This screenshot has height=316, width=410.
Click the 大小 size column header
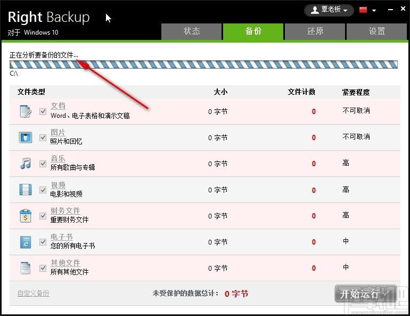click(x=220, y=92)
